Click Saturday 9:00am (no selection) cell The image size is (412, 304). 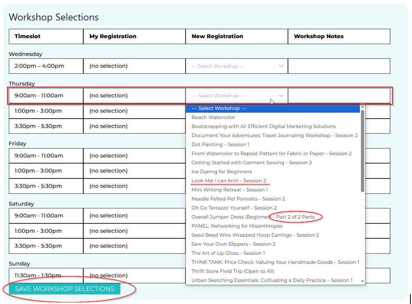click(134, 216)
